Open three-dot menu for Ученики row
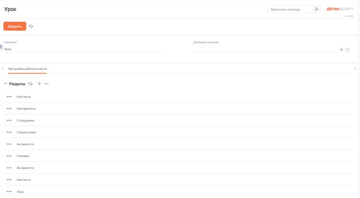The height and width of the screenshot is (198, 360). (x=9, y=156)
